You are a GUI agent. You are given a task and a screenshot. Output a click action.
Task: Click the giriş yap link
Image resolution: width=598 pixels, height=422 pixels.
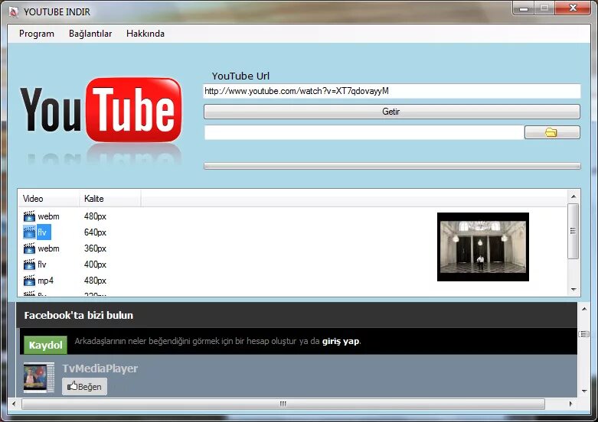pos(341,341)
